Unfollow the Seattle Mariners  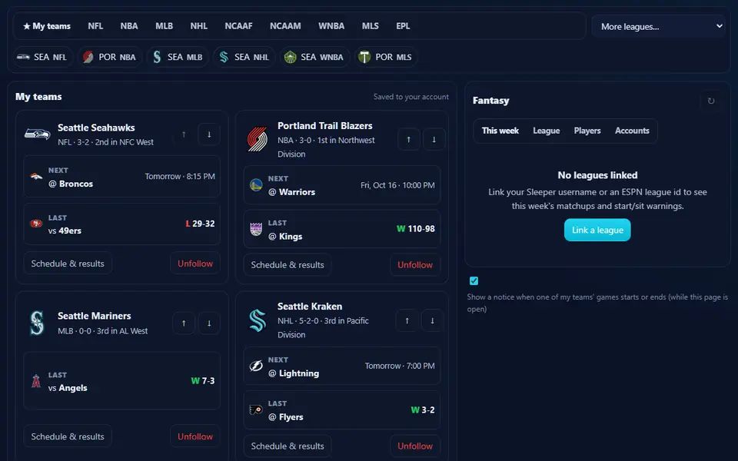(x=194, y=436)
